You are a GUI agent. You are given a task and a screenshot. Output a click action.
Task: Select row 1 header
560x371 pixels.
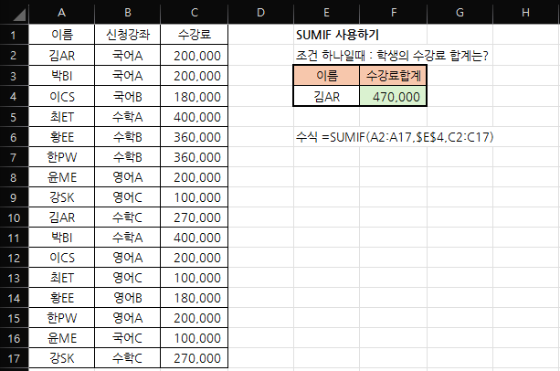[14, 35]
